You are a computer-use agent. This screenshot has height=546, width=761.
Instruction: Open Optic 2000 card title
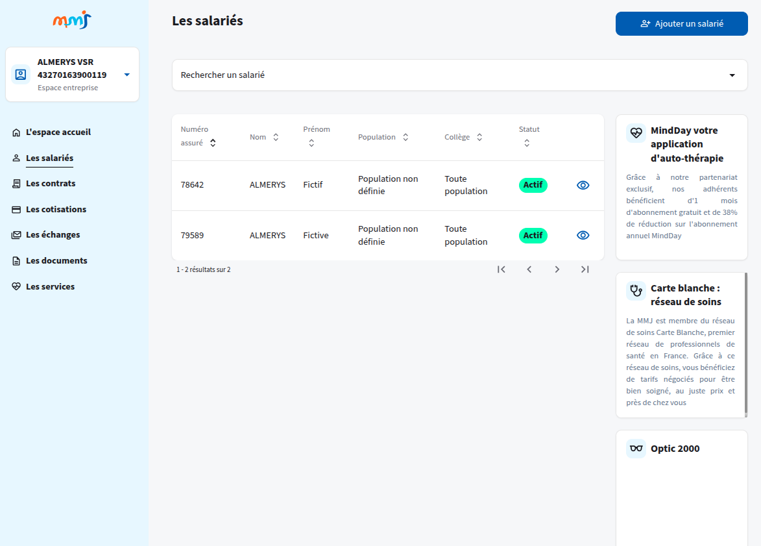[675, 449]
